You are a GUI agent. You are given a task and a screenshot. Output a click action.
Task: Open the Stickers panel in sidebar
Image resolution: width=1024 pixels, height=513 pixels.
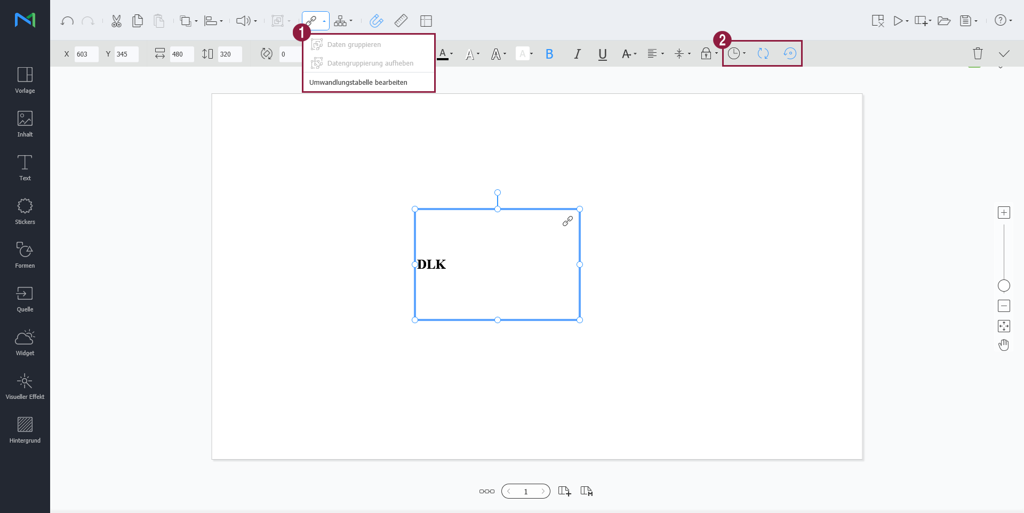coord(25,211)
